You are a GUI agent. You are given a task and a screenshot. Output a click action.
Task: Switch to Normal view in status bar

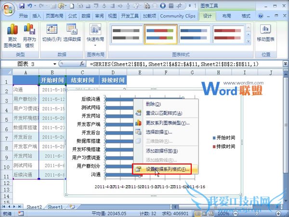click(x=197, y=214)
